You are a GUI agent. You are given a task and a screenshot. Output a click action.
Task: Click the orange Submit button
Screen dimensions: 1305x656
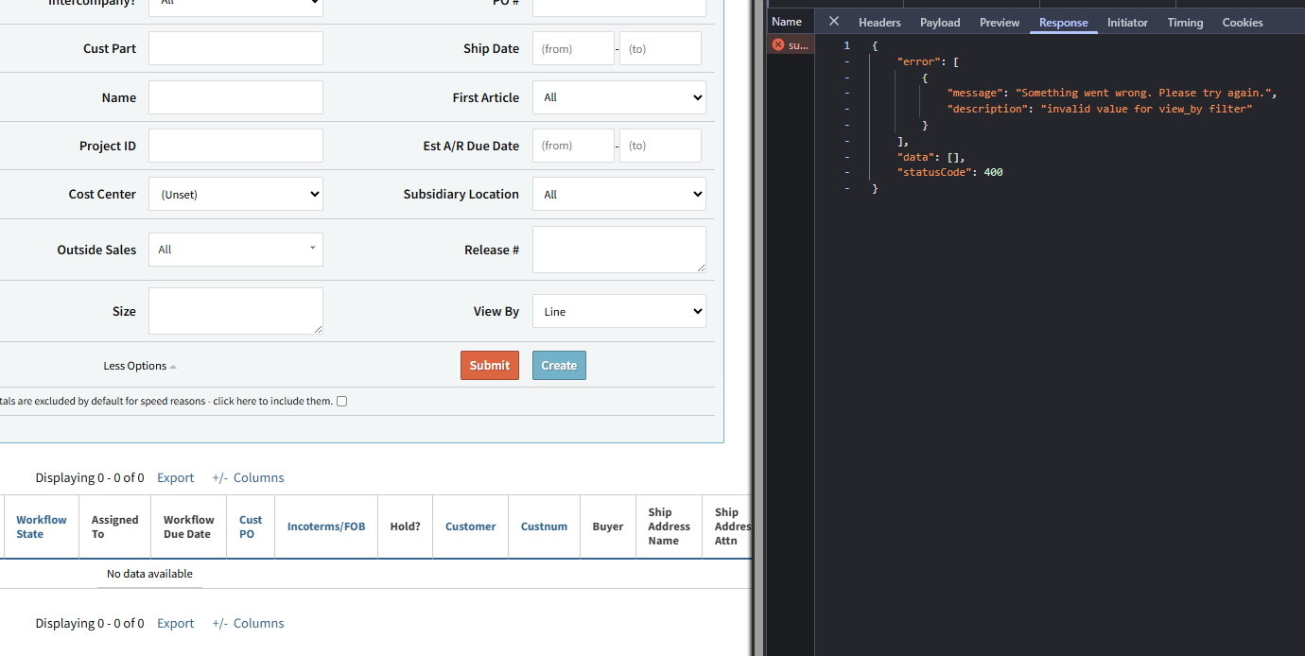(490, 365)
